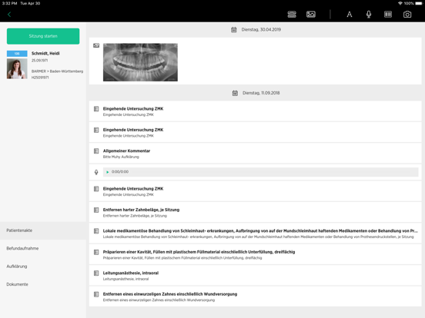Click the 'Sitzung starten' button
Viewport: 425px width, 318px height.
pyautogui.click(x=43, y=36)
